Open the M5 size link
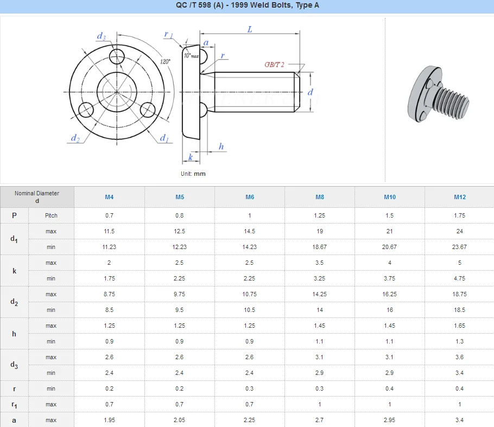The width and height of the screenshot is (494, 427). point(180,197)
